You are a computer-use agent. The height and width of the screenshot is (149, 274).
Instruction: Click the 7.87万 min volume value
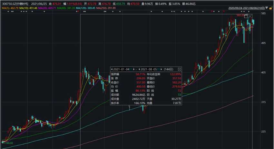[x=177, y=103]
